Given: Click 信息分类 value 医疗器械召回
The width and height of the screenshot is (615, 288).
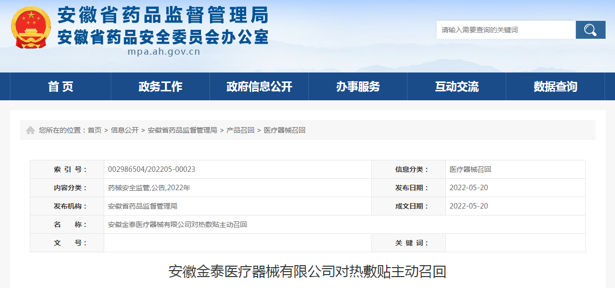Looking at the screenshot, I should click(x=471, y=169).
